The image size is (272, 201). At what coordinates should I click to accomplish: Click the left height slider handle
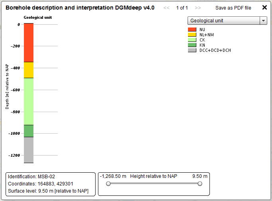click(108, 183)
